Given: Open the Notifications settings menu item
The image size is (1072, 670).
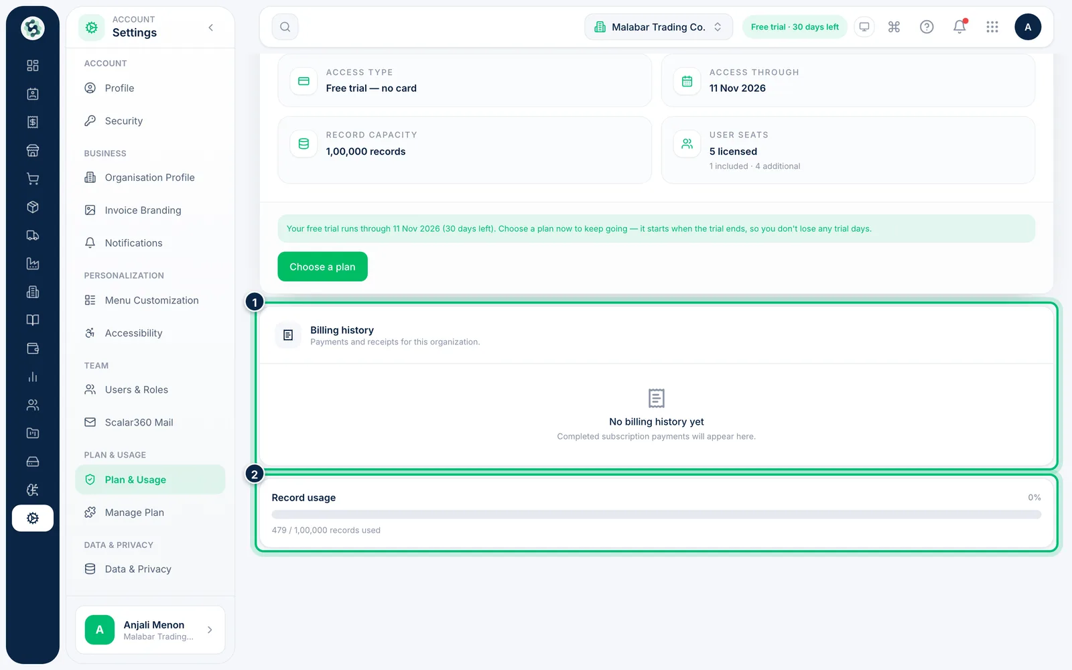Looking at the screenshot, I should 150,243.
